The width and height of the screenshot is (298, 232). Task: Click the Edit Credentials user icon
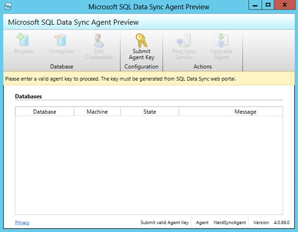pyautogui.click(x=99, y=41)
